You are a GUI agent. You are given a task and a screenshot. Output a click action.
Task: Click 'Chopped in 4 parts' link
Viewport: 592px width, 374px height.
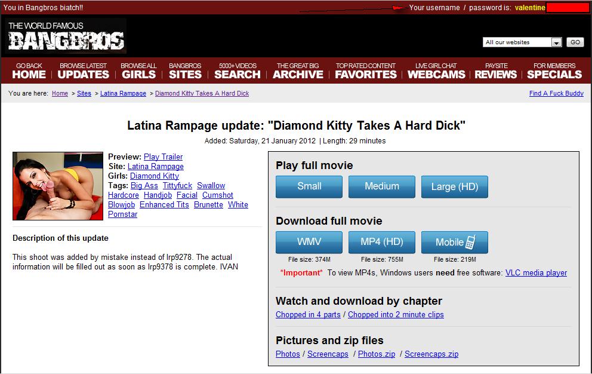(x=308, y=315)
